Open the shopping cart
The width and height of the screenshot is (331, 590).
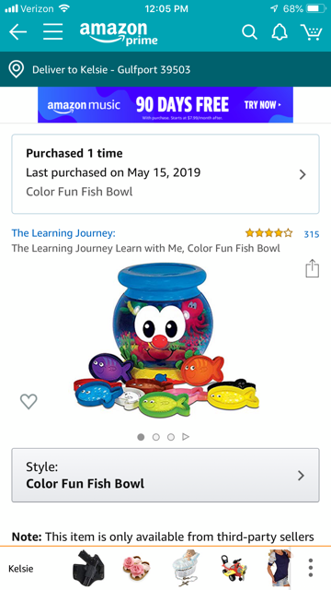pos(311,32)
